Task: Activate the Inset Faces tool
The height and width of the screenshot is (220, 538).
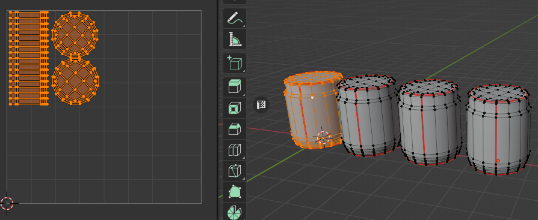Action: coord(235,108)
